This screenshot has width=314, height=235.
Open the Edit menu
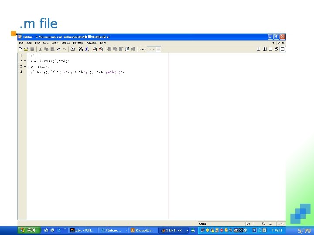click(x=29, y=43)
